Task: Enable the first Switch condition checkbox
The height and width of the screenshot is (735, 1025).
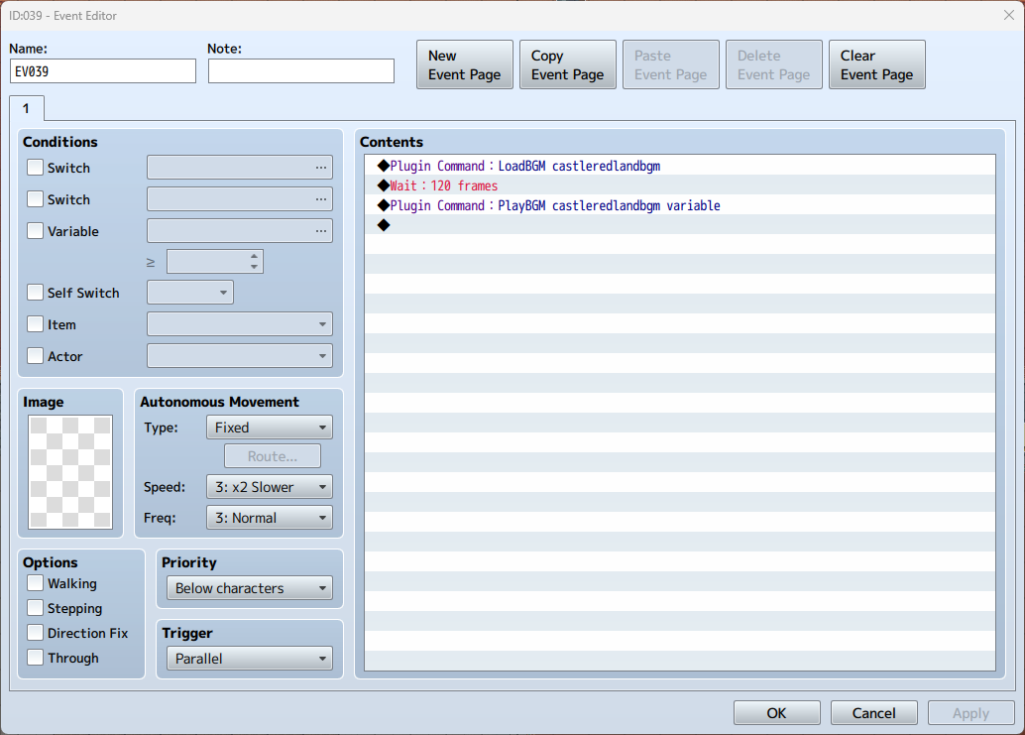Action: [36, 168]
